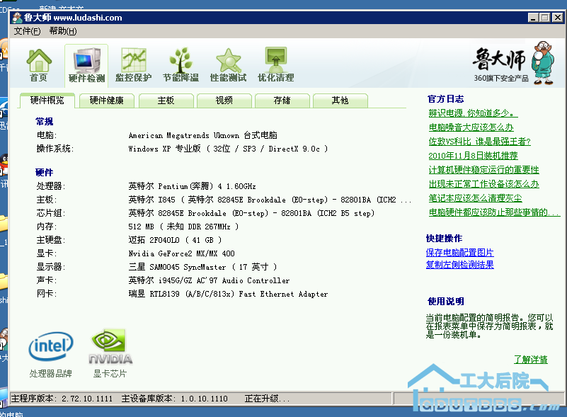Click status bar text 正在升级
Image resolution: width=567 pixels, height=417 pixels.
[268, 399]
